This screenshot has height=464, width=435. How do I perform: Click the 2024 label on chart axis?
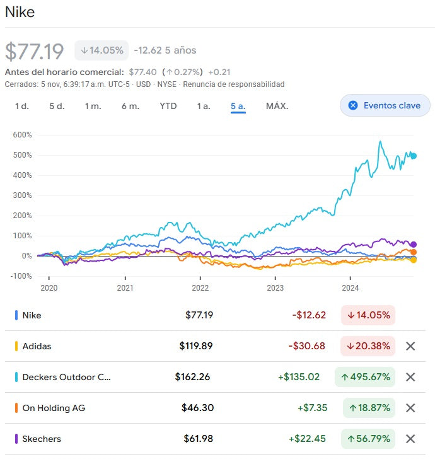click(351, 288)
